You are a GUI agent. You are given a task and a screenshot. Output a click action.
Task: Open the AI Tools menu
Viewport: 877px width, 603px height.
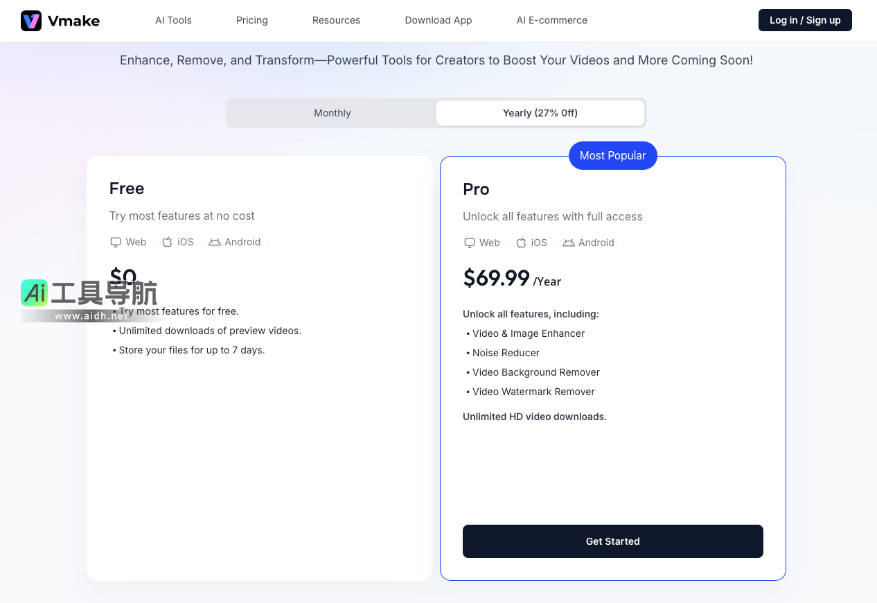[x=173, y=20]
